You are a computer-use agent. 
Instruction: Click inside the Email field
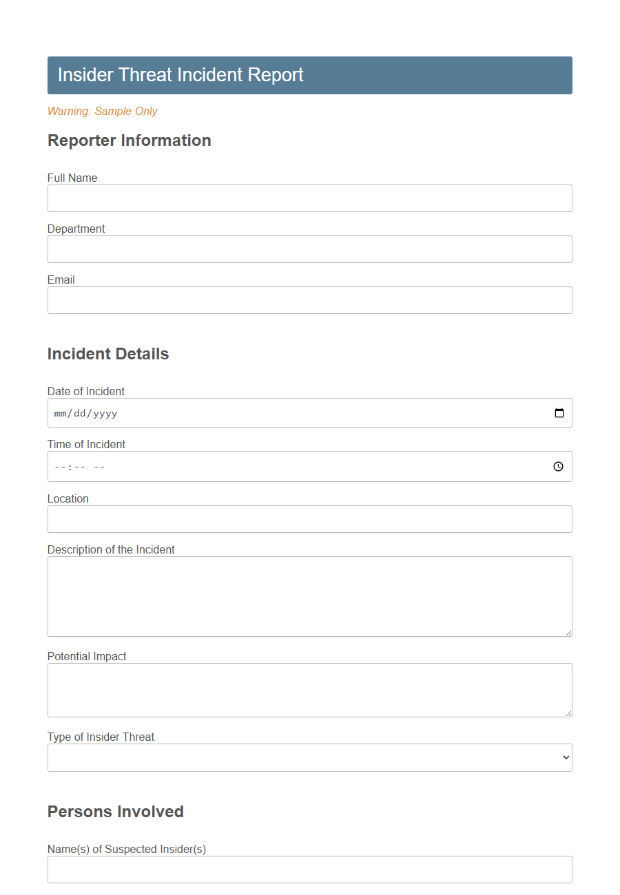pyautogui.click(x=310, y=300)
